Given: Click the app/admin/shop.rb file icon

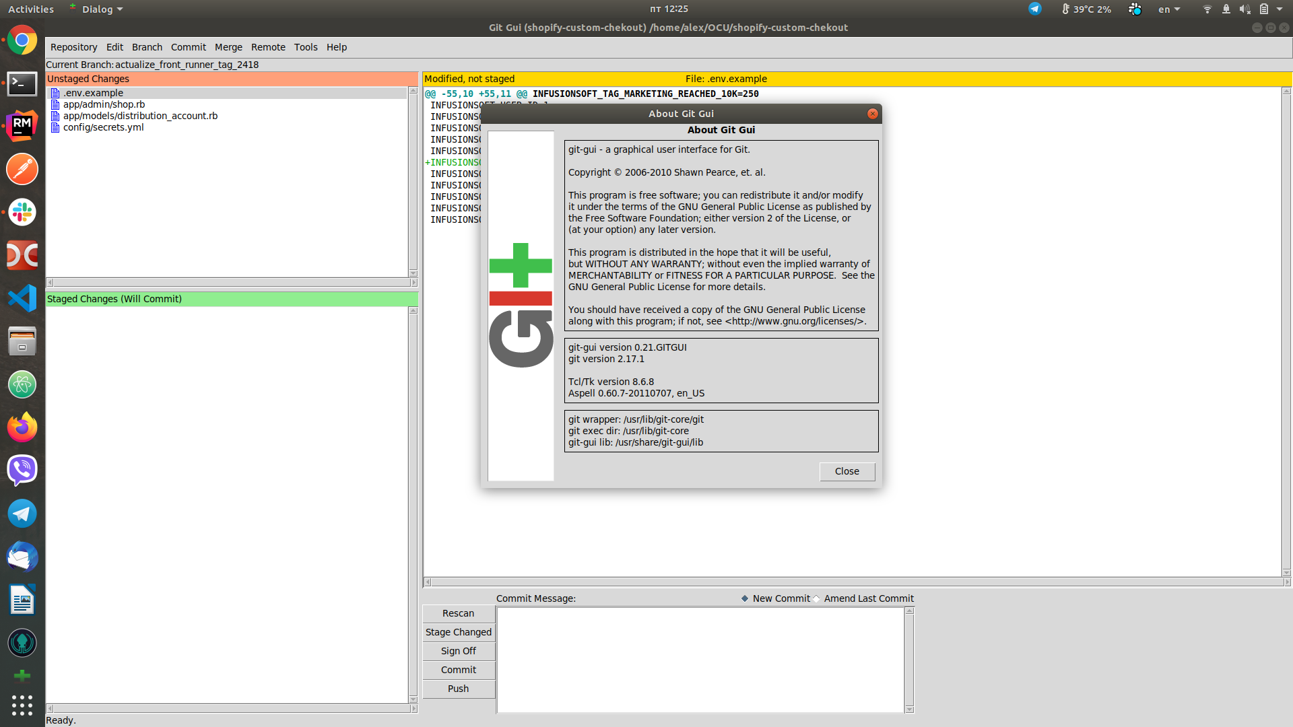Looking at the screenshot, I should pos(55,104).
